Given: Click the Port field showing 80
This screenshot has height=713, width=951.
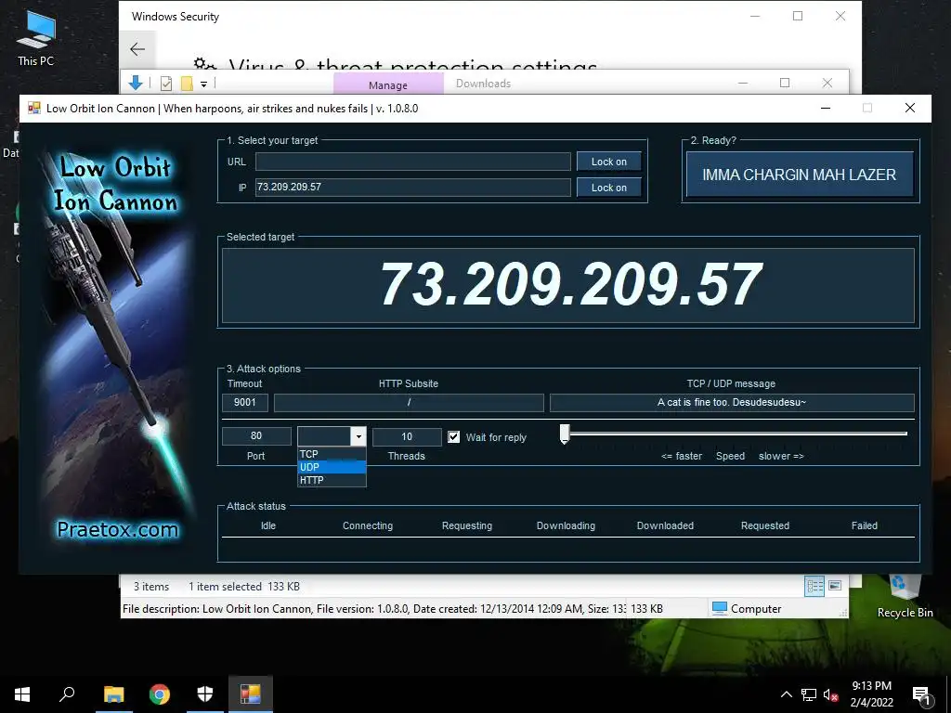Looking at the screenshot, I should pyautogui.click(x=256, y=436).
